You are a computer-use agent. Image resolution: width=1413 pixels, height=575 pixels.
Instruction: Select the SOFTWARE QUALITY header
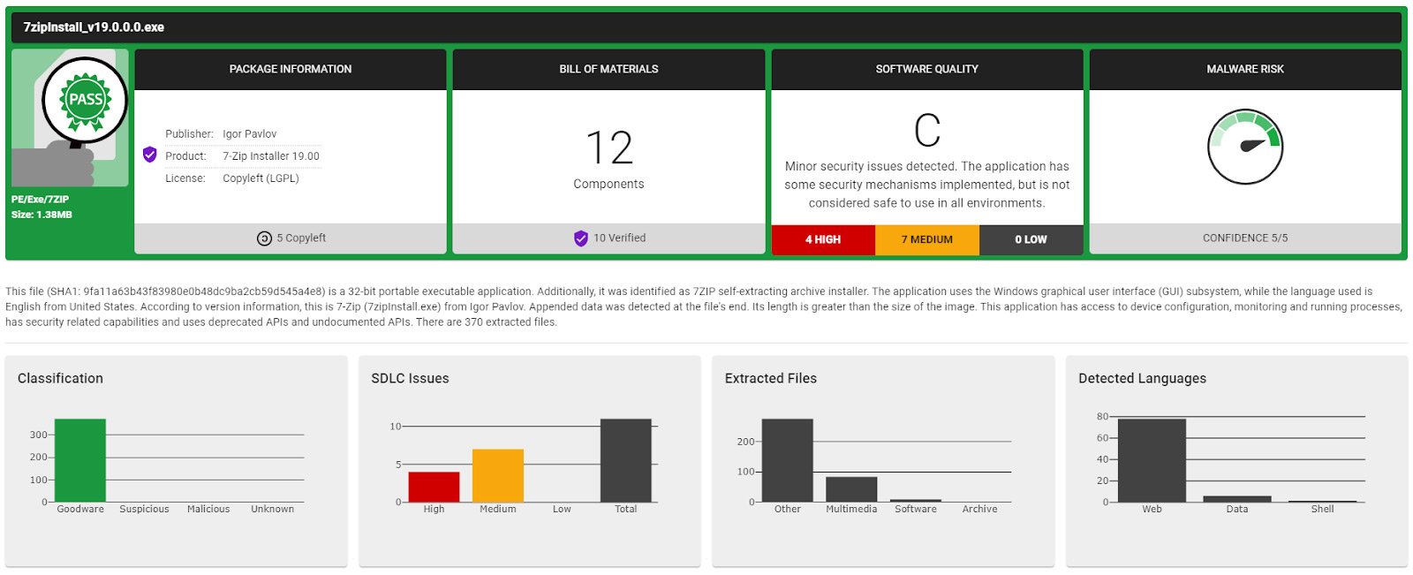pyautogui.click(x=927, y=69)
